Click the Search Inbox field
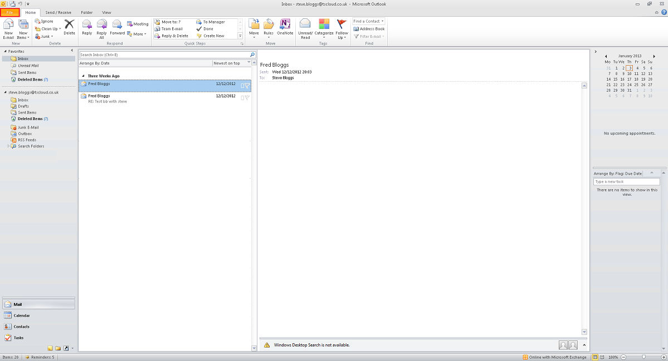This screenshot has width=668, height=361. [164, 55]
